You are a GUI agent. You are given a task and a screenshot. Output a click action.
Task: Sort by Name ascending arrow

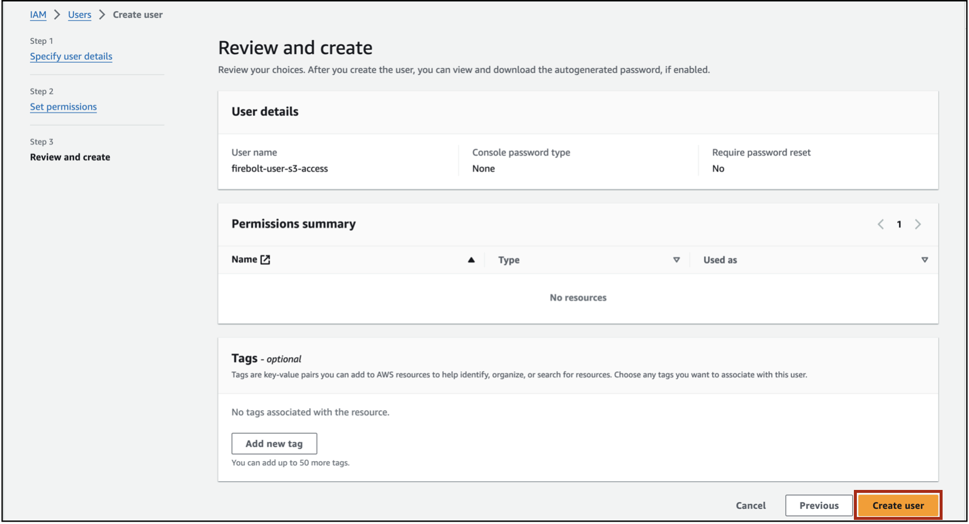(471, 260)
